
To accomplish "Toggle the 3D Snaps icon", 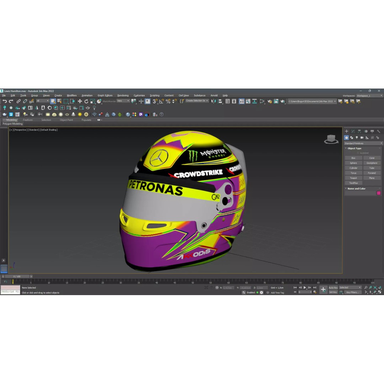I will [155, 101].
